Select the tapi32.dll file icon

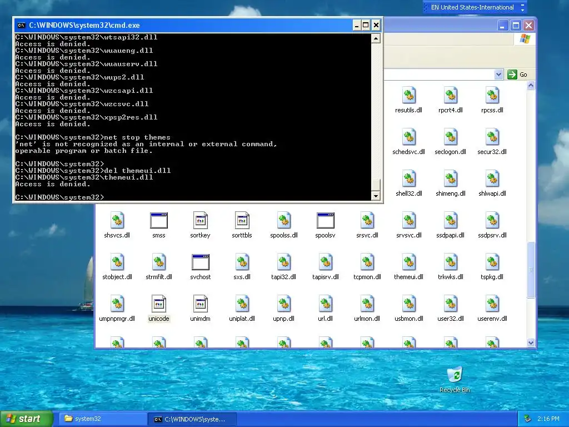point(284,262)
